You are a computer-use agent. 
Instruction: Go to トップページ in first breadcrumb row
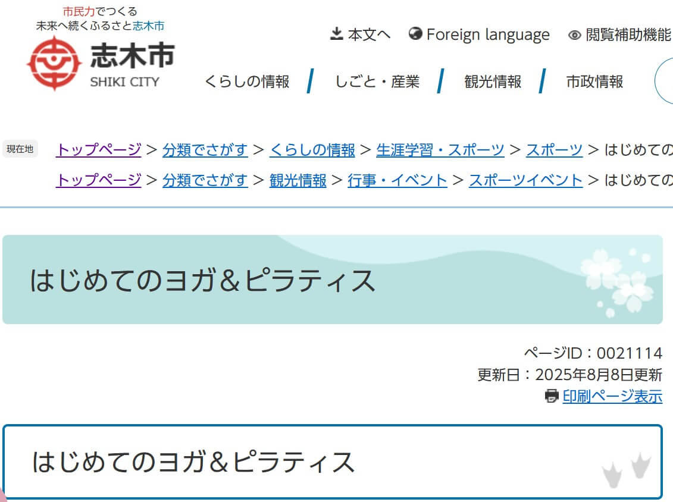click(x=99, y=149)
